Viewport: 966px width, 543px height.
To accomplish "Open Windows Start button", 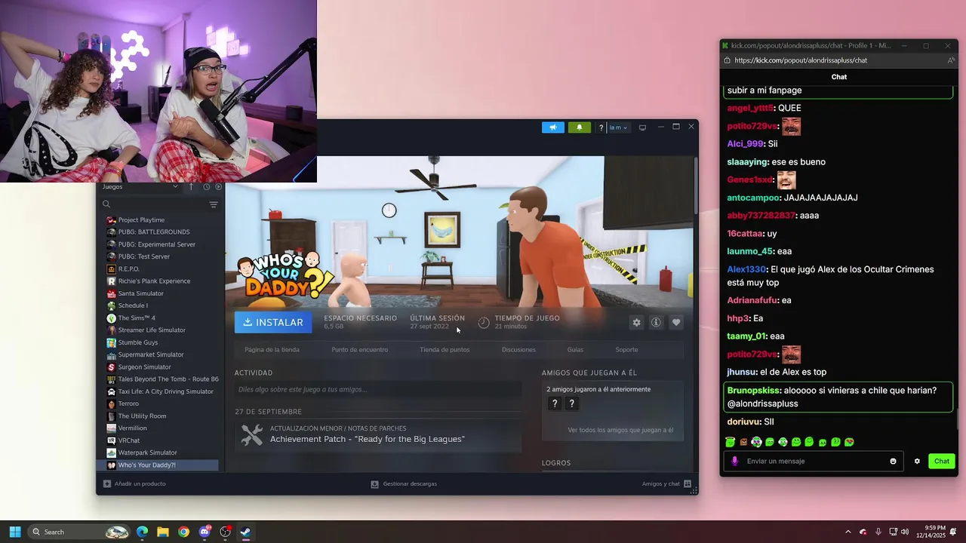I will pyautogui.click(x=14, y=532).
